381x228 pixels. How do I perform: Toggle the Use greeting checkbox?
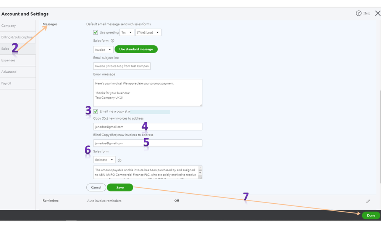[x=95, y=33]
